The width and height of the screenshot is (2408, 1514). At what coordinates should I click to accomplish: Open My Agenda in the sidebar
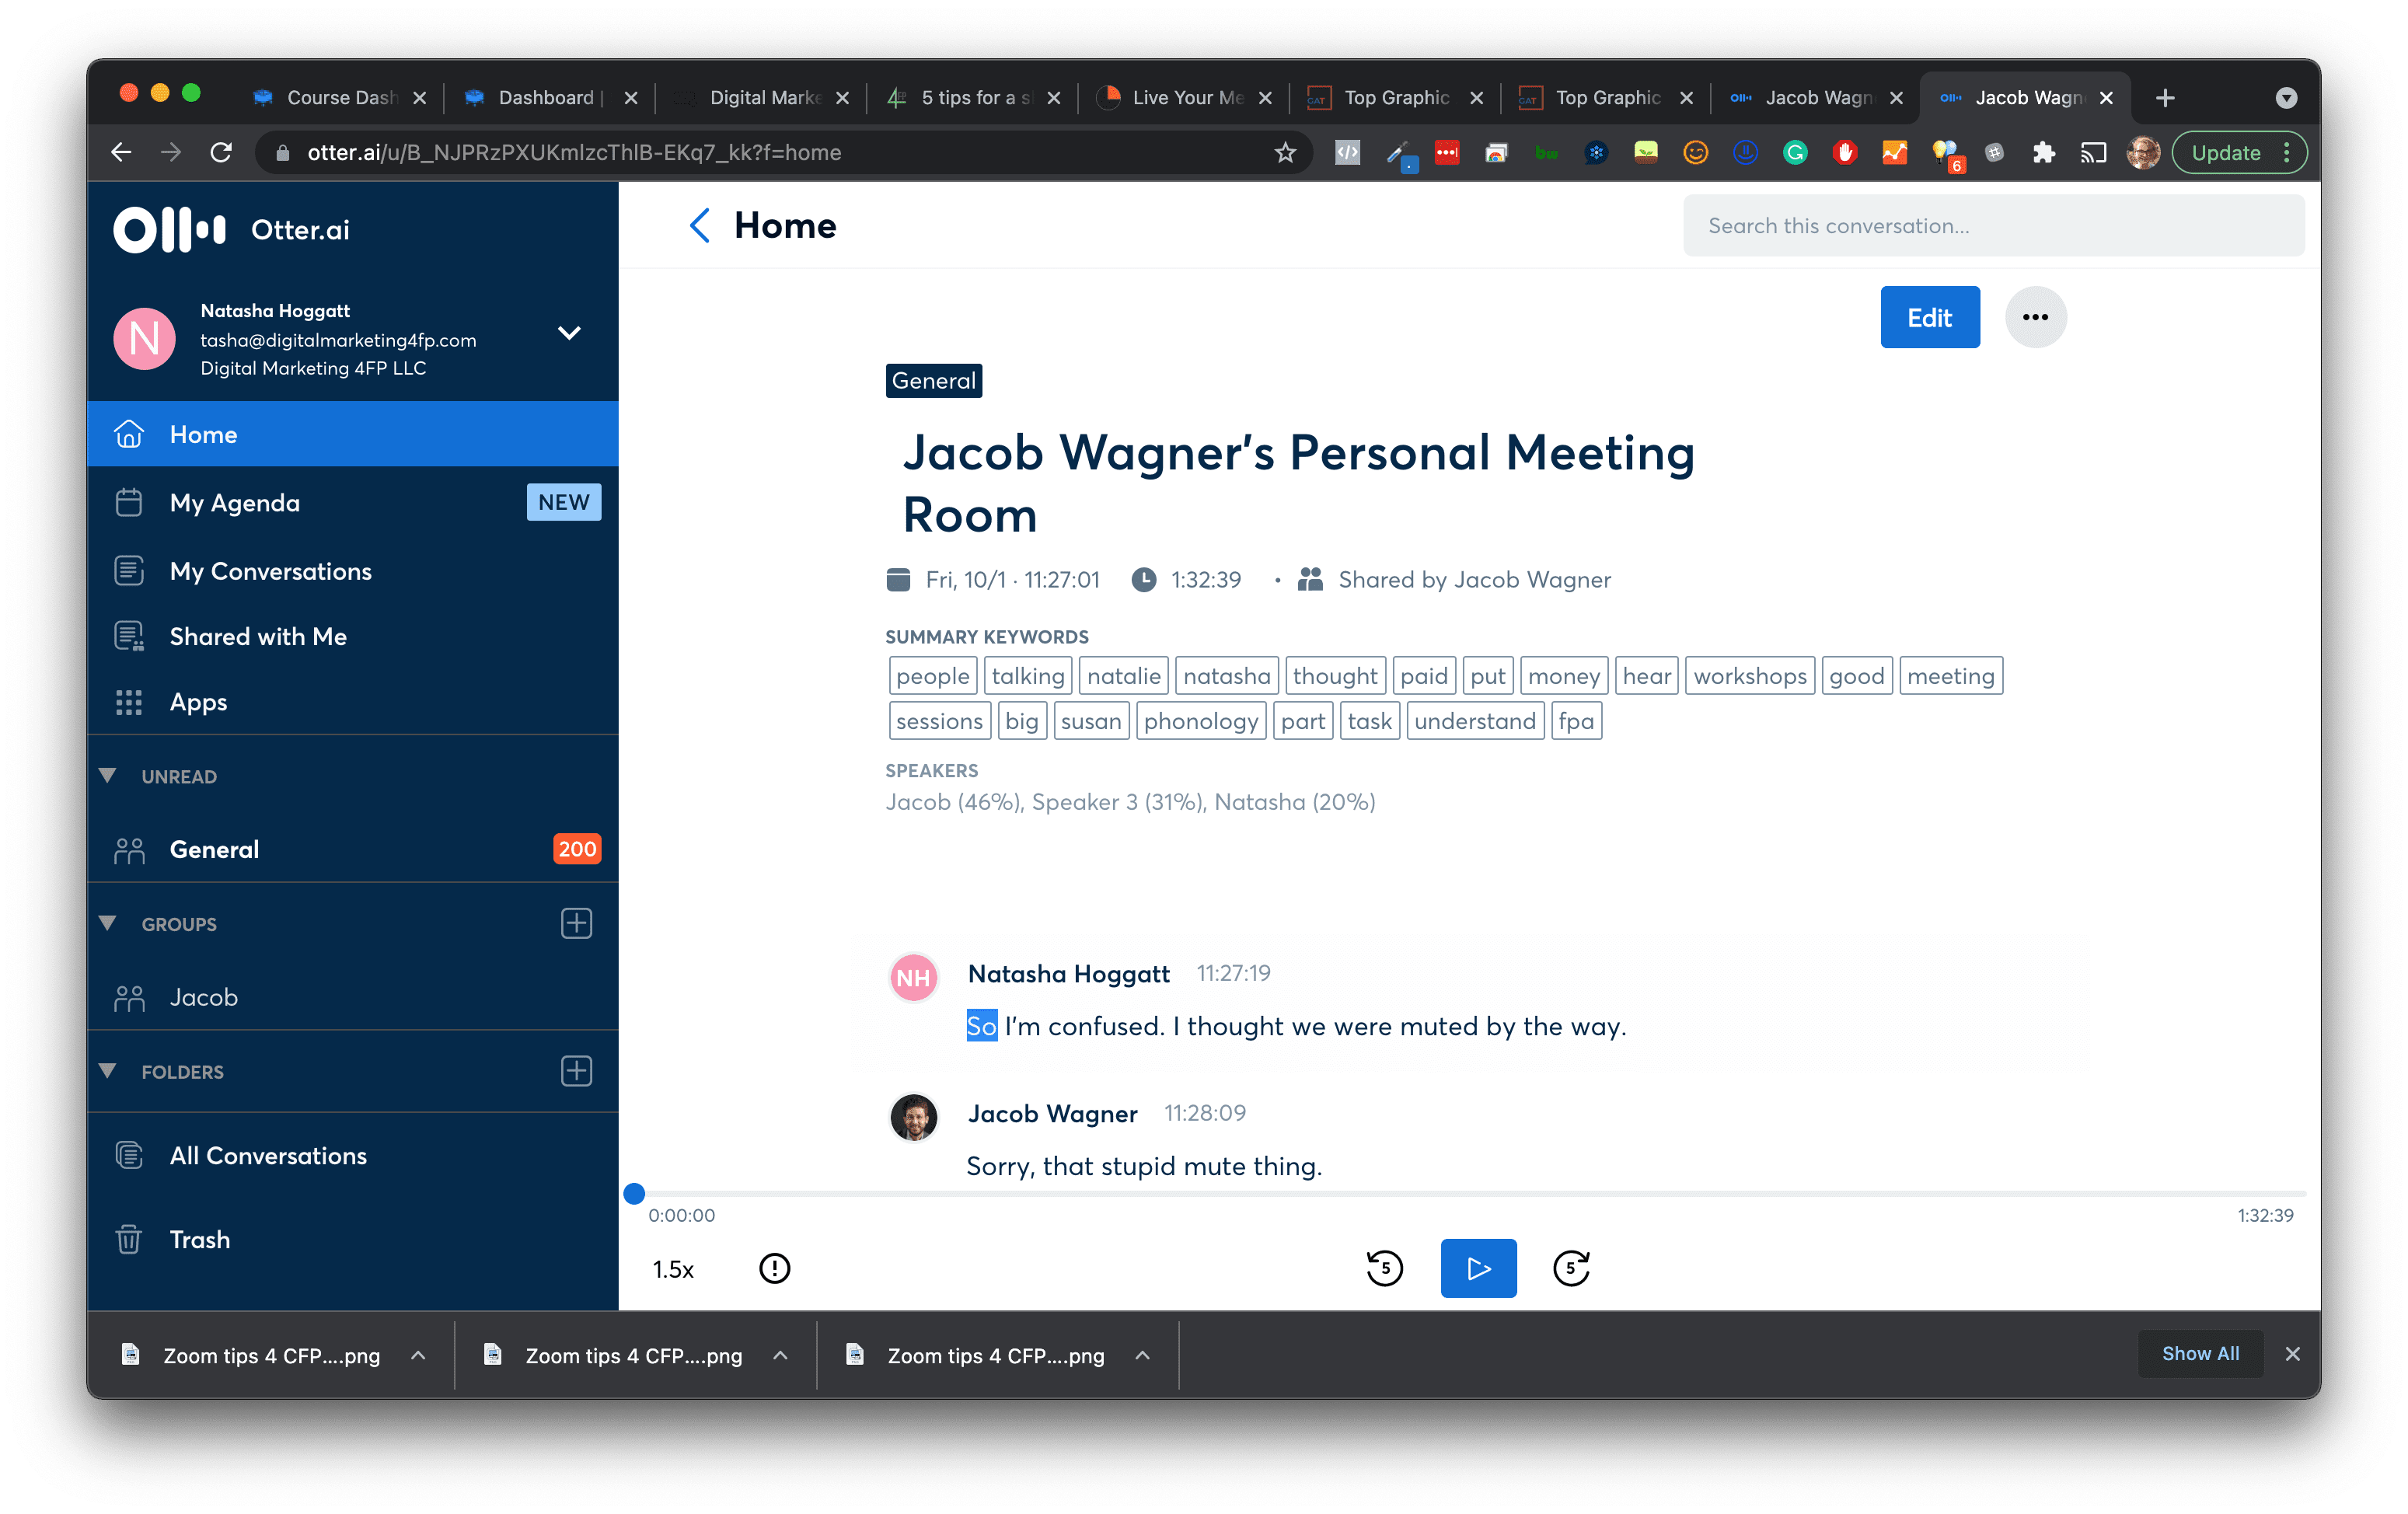pos(353,502)
